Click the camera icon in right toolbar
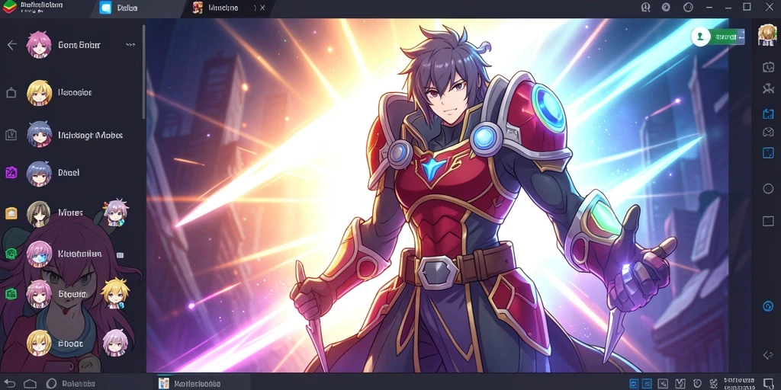Screen dimensions: 781x390 [x=768, y=67]
